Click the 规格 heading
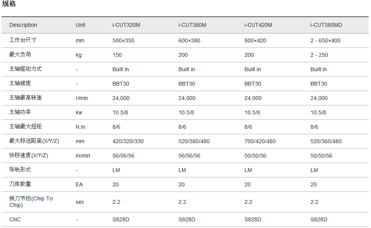 pos(9,4)
